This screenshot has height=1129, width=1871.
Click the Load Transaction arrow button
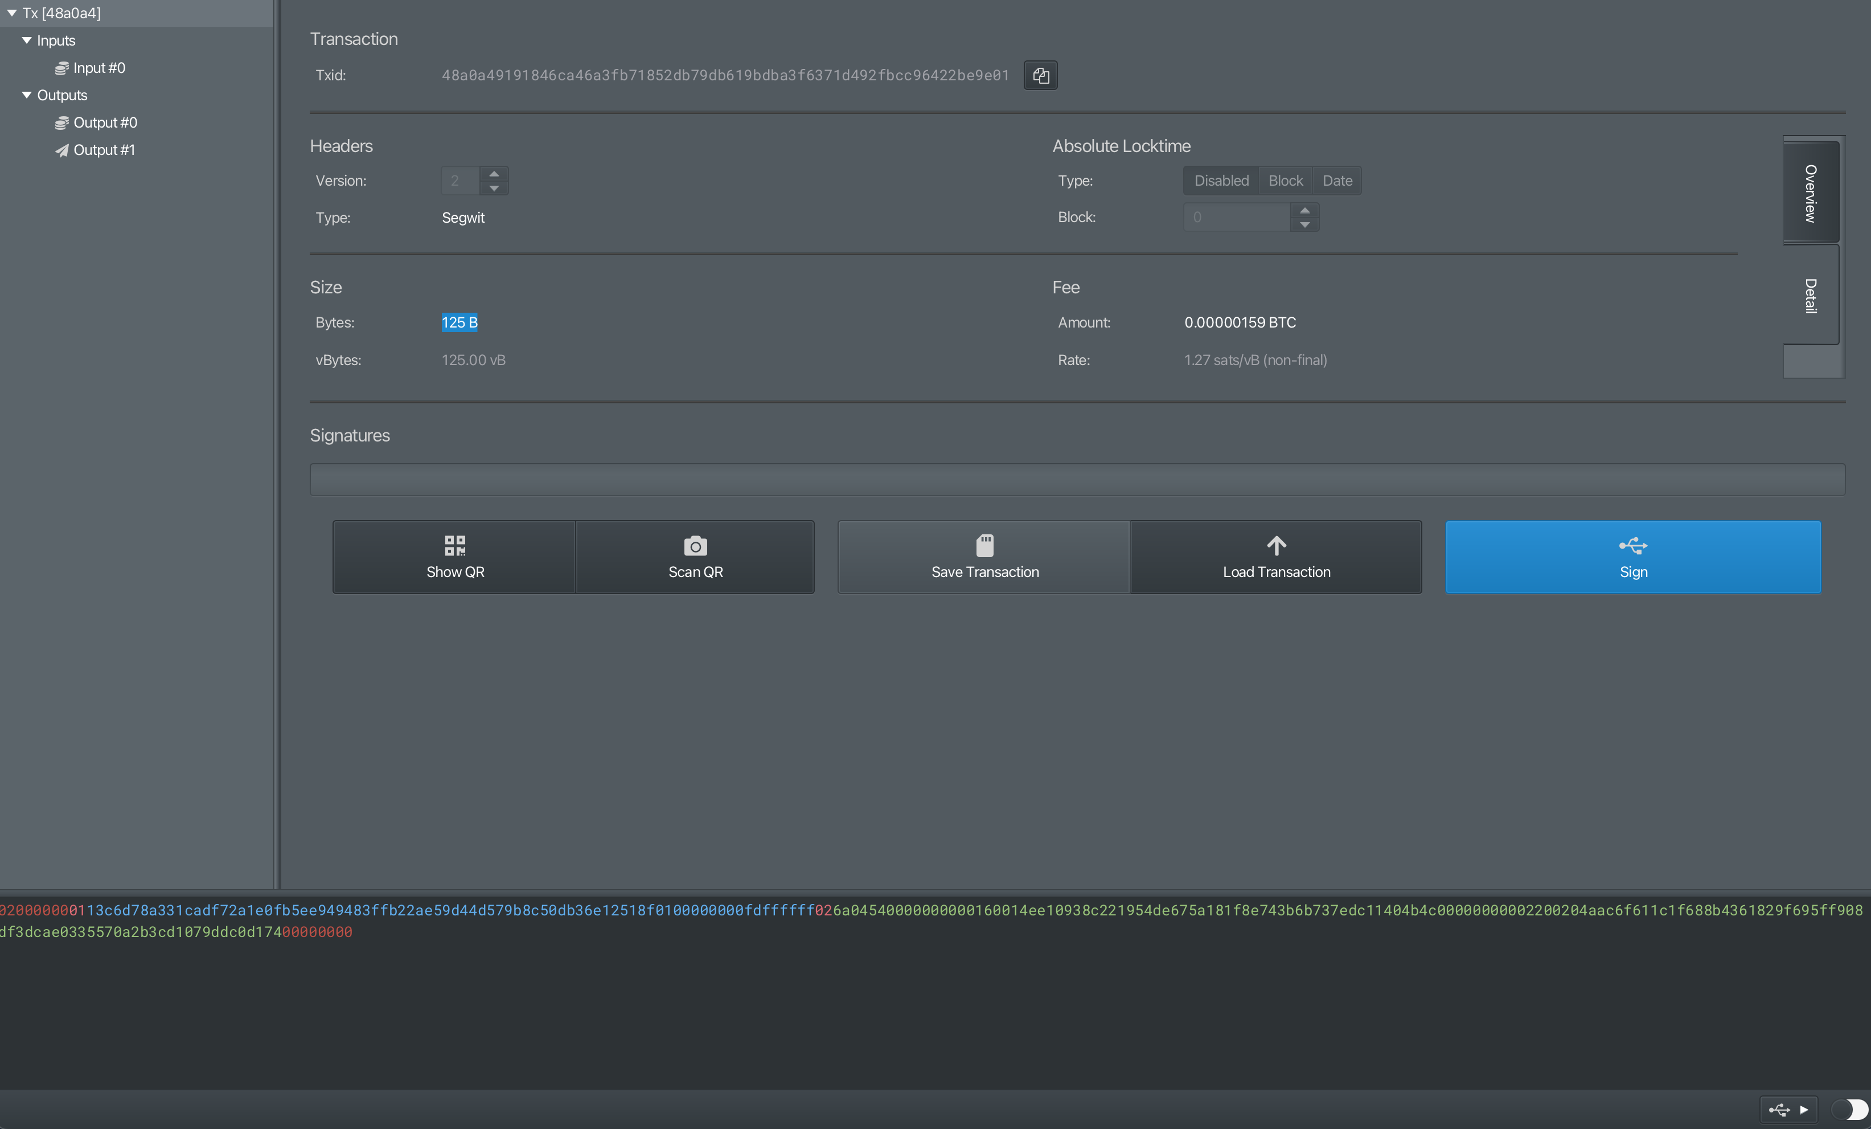(1275, 557)
